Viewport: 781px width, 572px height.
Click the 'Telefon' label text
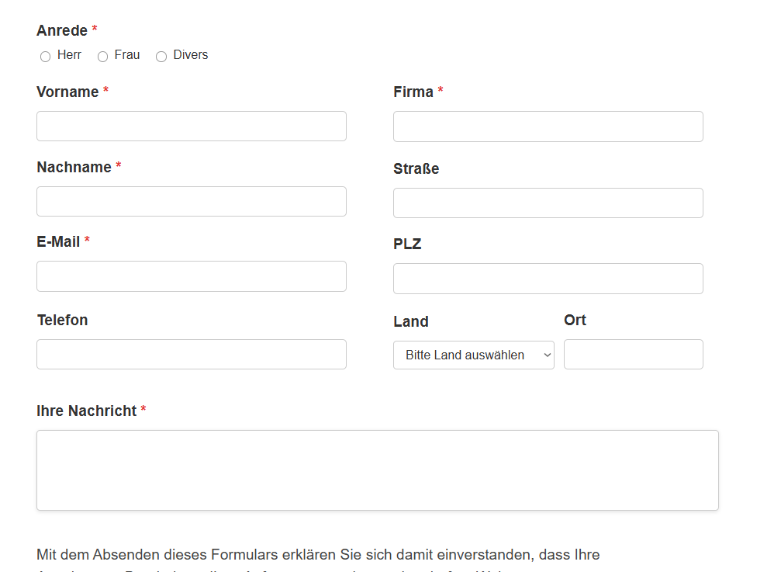coord(62,320)
